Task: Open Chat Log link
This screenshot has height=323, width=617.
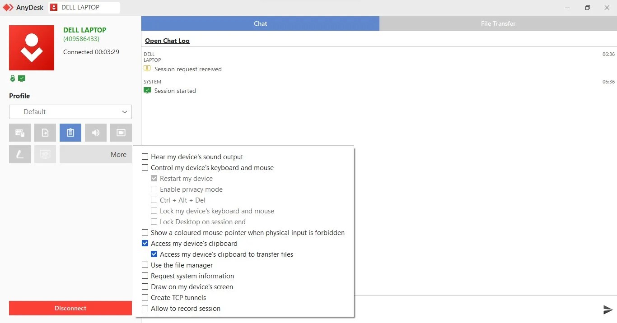Action: pyautogui.click(x=167, y=41)
